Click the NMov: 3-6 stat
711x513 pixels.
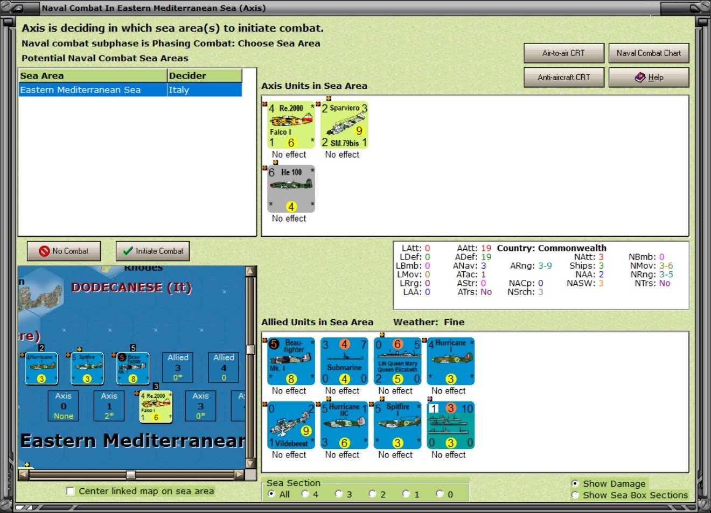[x=652, y=266]
